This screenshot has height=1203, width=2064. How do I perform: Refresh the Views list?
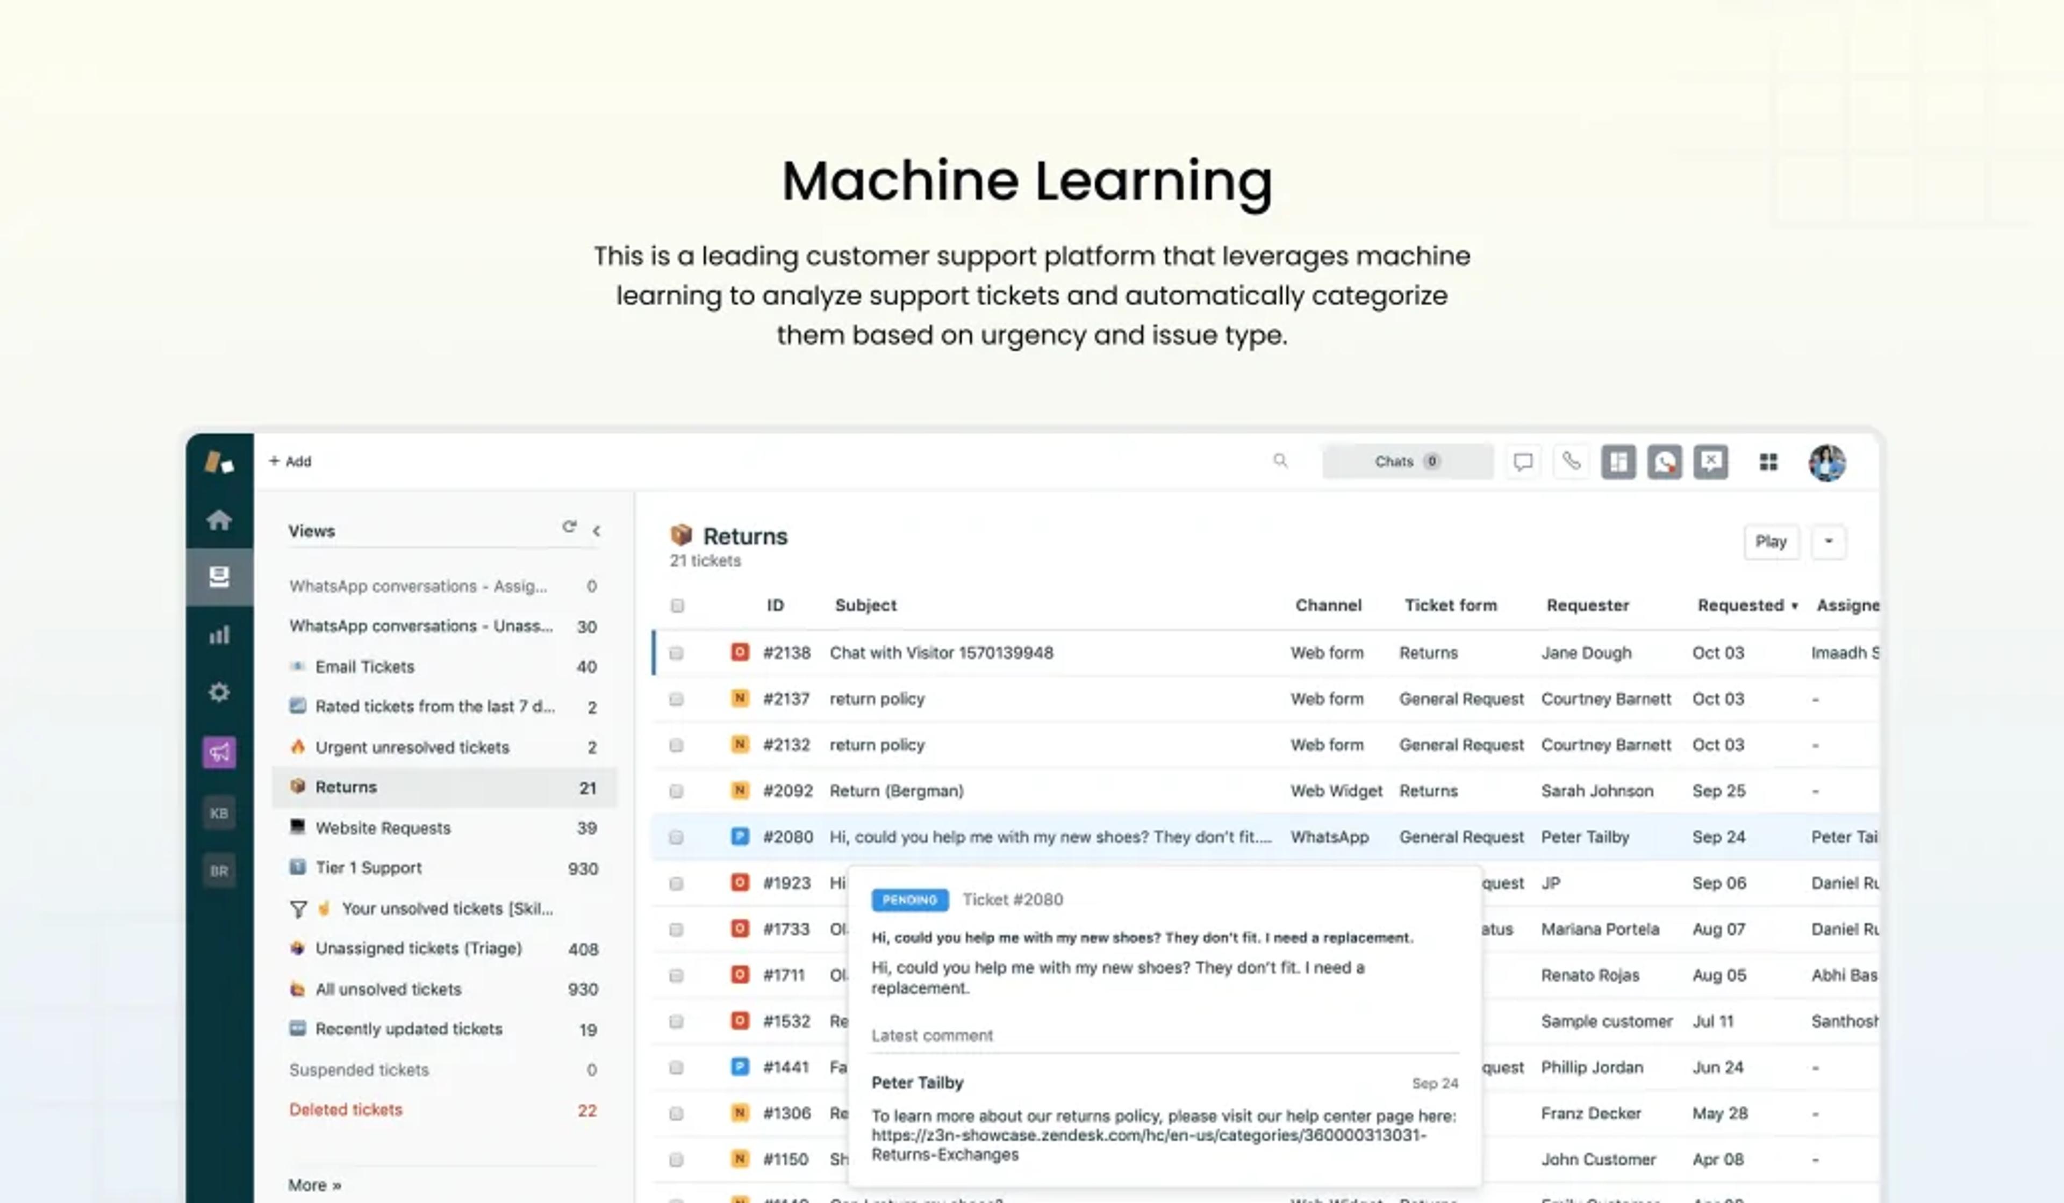[x=569, y=527]
